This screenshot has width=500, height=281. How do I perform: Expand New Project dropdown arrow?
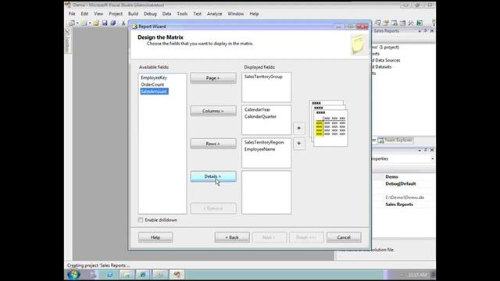tap(77, 23)
